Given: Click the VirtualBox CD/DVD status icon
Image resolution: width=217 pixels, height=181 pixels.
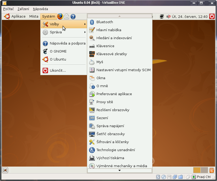Looking at the screenshot, I should (x=164, y=177).
